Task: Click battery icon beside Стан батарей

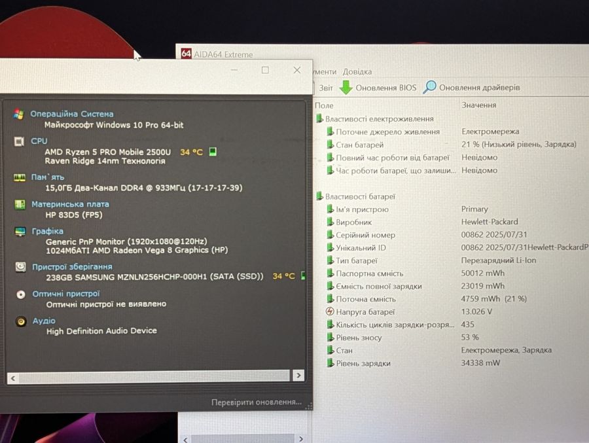Action: (x=330, y=144)
